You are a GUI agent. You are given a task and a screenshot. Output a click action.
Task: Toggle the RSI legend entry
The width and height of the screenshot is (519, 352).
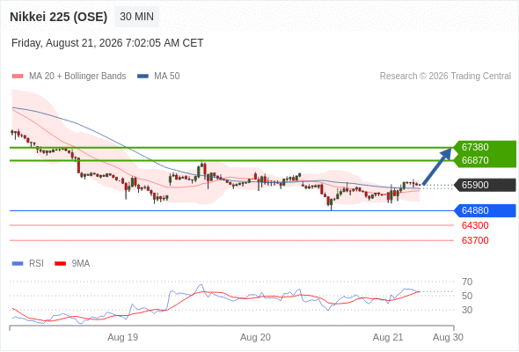[x=28, y=264]
